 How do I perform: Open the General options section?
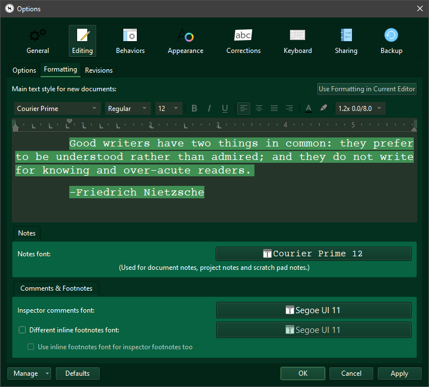coord(38,41)
